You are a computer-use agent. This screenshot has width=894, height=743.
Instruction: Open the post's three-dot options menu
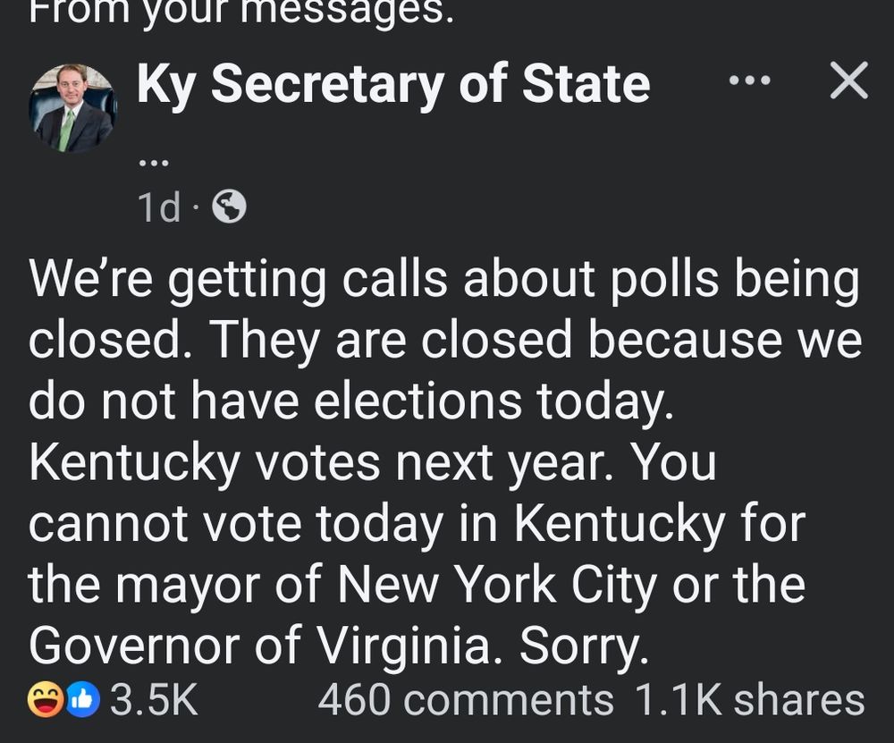(749, 82)
